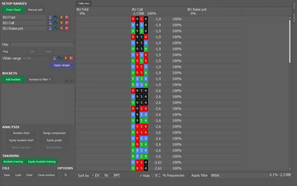Image resolution: width=297 pixels, height=186 pixels.
Task: Click the Clone window button
Action: [x=46, y=175]
